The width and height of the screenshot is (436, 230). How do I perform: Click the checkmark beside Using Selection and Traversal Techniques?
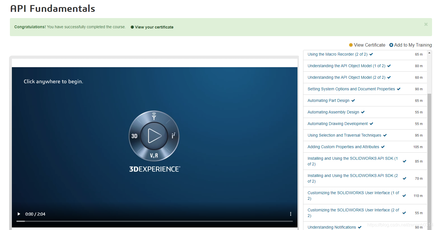coord(385,135)
